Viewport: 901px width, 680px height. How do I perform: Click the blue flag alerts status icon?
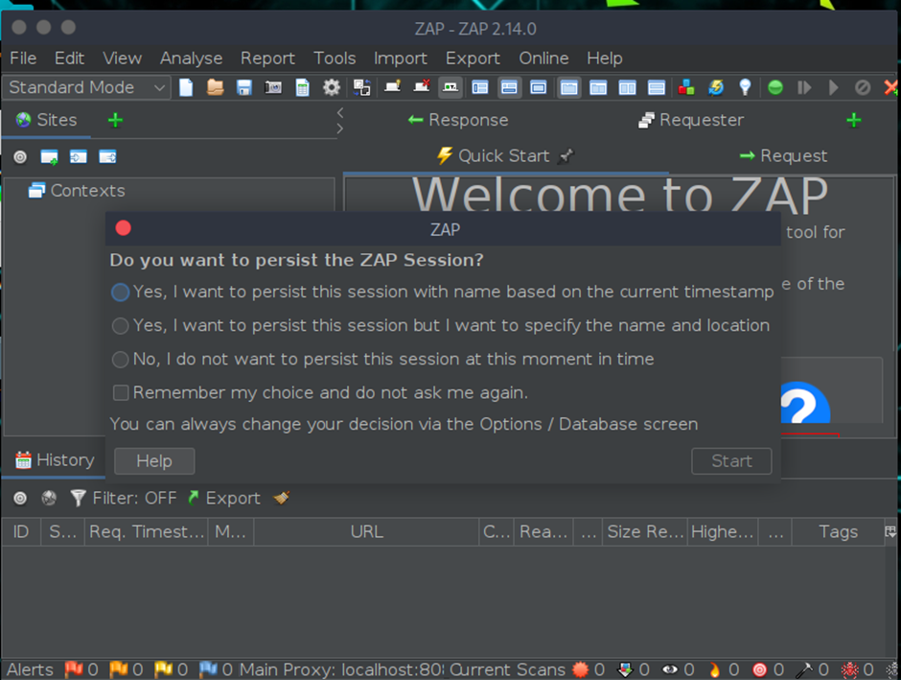click(208, 669)
